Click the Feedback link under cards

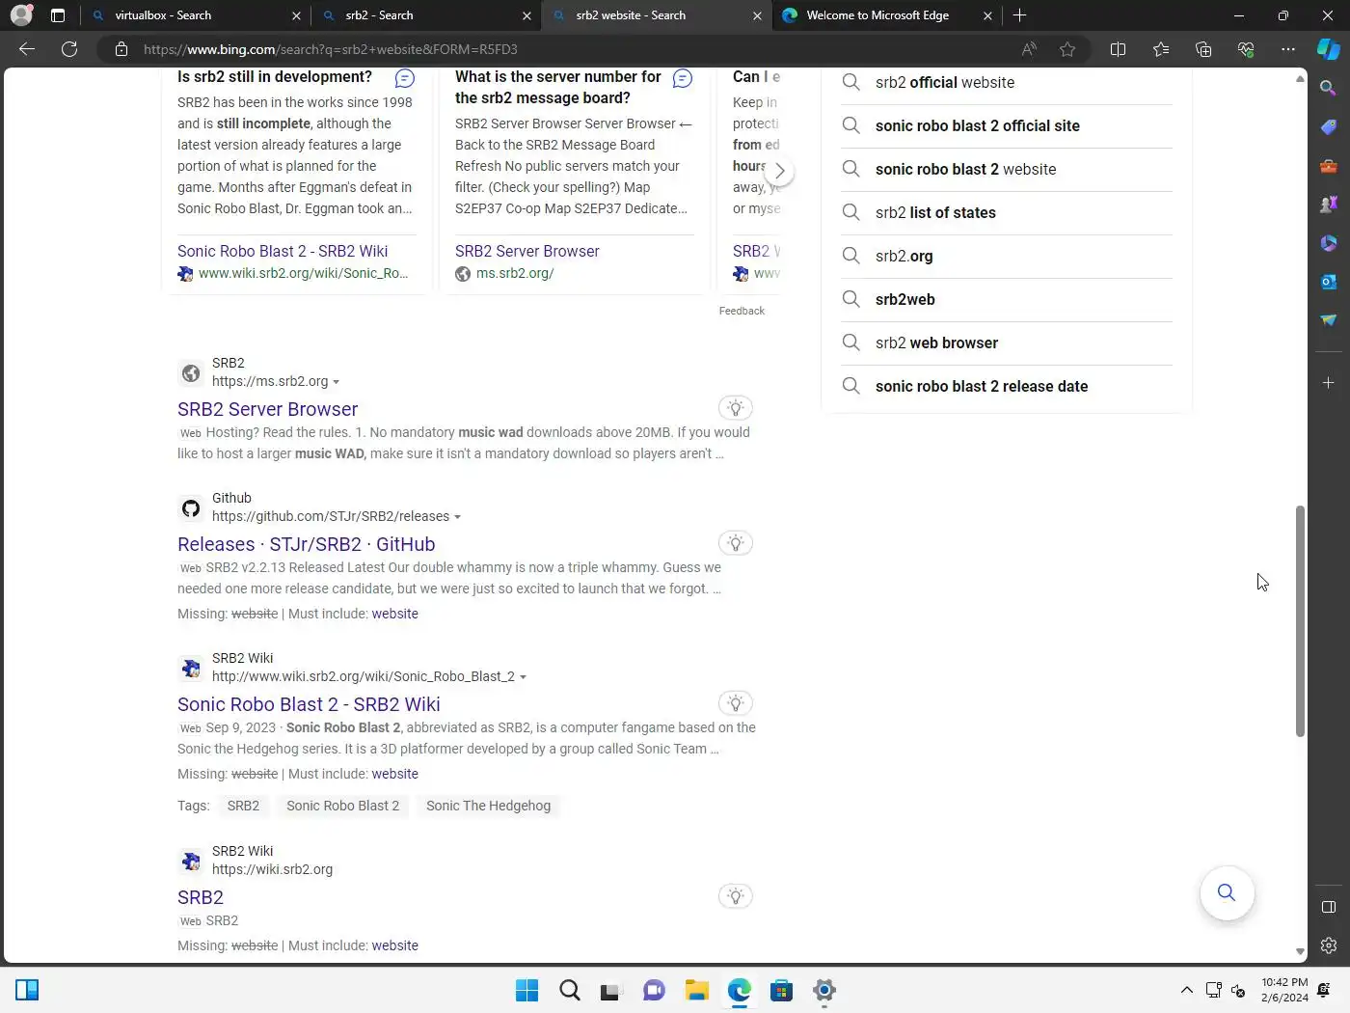742,311
